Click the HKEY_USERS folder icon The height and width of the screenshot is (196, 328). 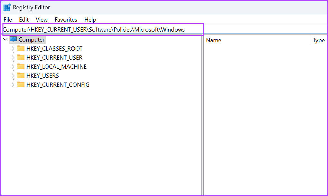click(21, 75)
